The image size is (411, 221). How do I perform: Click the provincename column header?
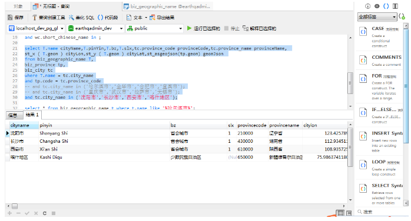pyautogui.click(x=285, y=125)
